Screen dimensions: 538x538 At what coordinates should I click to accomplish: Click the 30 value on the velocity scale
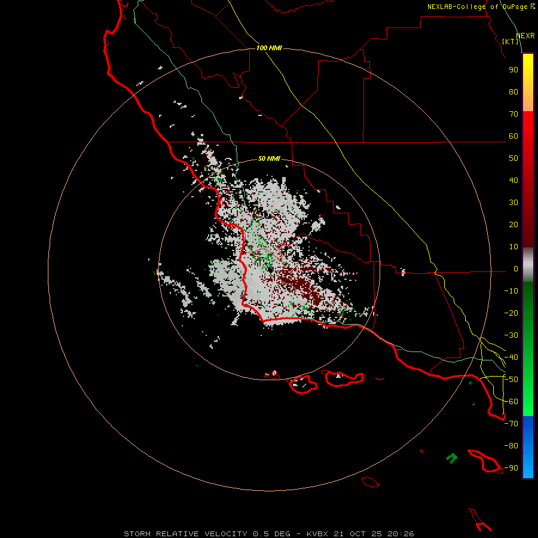(513, 203)
